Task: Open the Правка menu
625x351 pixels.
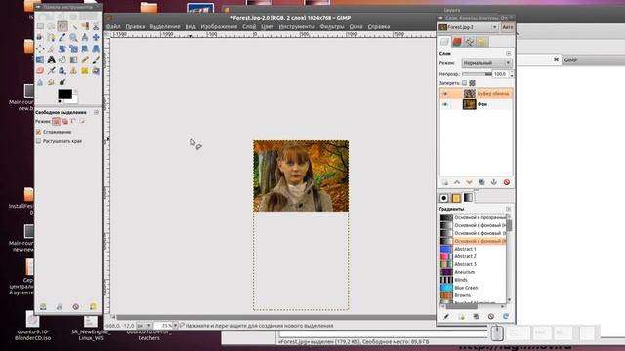Action: coord(135,27)
